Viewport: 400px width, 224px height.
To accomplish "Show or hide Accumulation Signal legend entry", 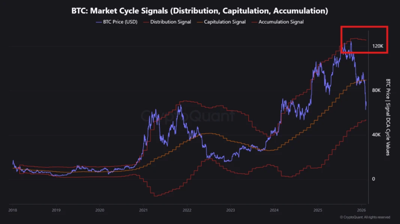I will pos(281,22).
